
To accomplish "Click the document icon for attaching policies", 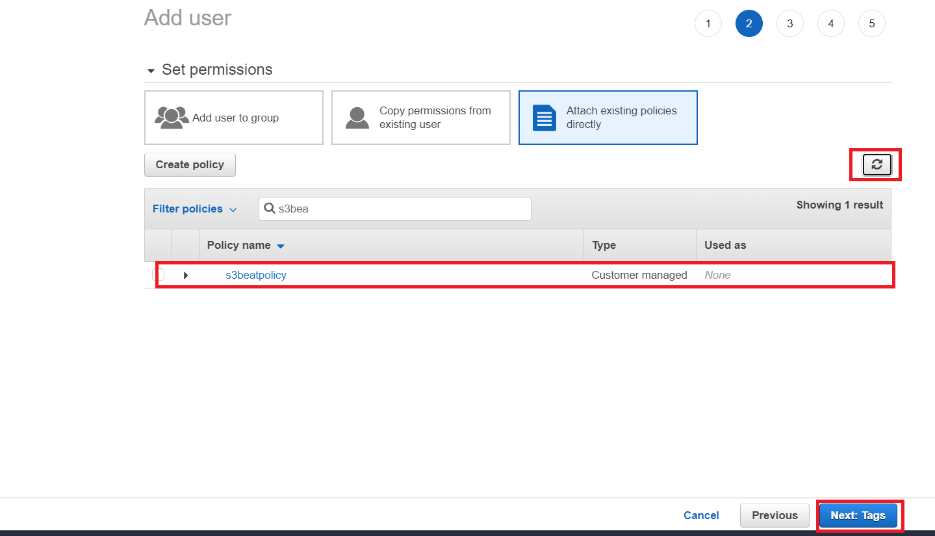I will (544, 118).
